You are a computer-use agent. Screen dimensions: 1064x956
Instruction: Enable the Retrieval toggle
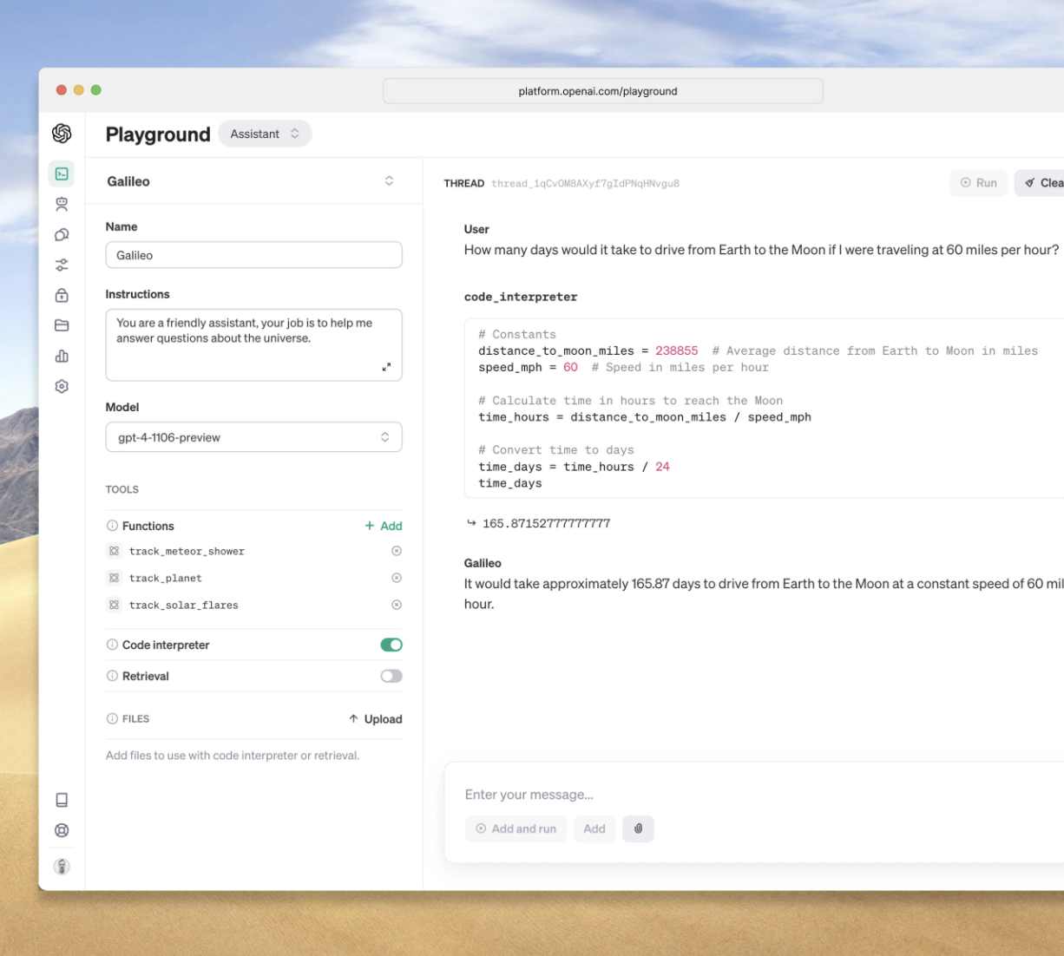pos(391,676)
